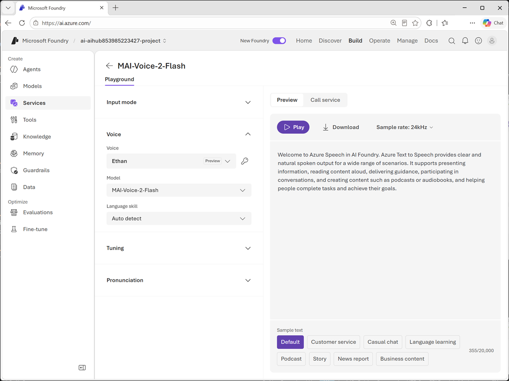
Task: Refresh the page in the browser
Action: pos(22,23)
